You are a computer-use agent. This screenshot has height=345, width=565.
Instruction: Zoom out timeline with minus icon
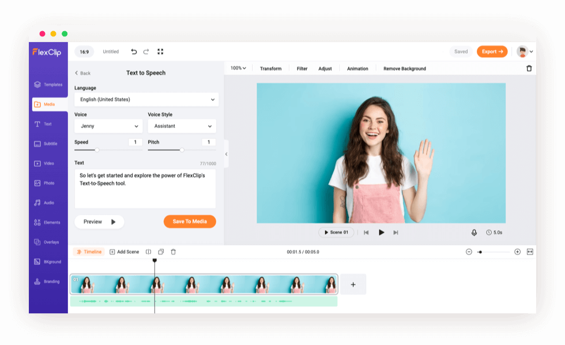pyautogui.click(x=469, y=252)
